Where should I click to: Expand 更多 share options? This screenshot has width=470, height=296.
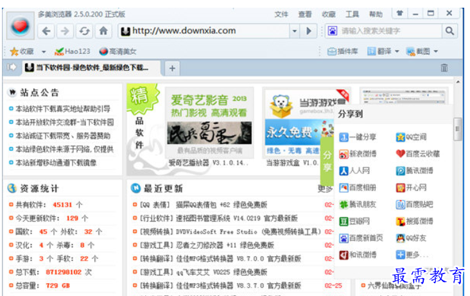pyautogui.click(x=411, y=255)
